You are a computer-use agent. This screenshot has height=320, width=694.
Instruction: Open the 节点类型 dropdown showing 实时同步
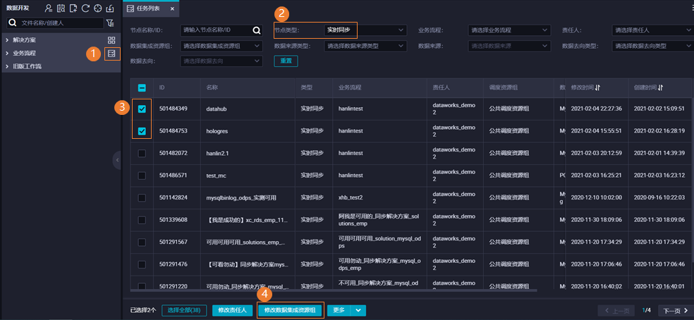pyautogui.click(x=365, y=30)
